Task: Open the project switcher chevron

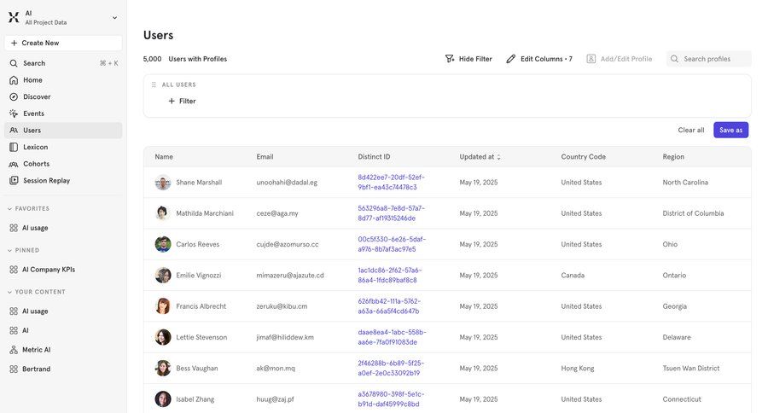Action: click(x=114, y=18)
